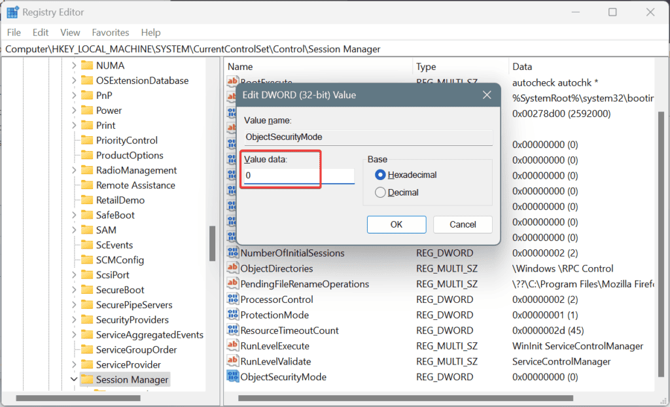The height and width of the screenshot is (407, 670).
Task: Click the ObjectDirectories string value icon
Action: coord(233,268)
